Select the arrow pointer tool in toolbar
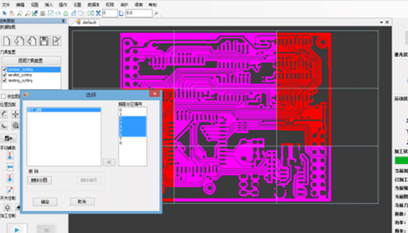Viewport: 408px width, 233px height. (3, 12)
